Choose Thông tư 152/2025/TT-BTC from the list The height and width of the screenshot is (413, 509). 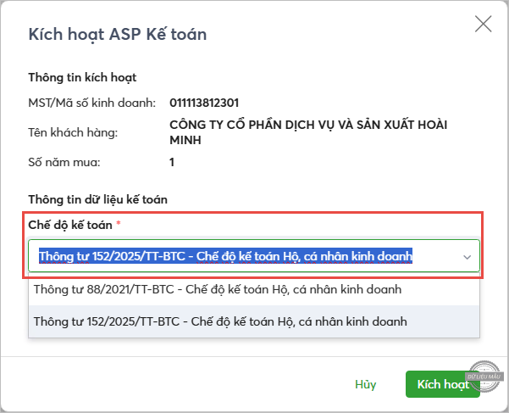(220, 321)
